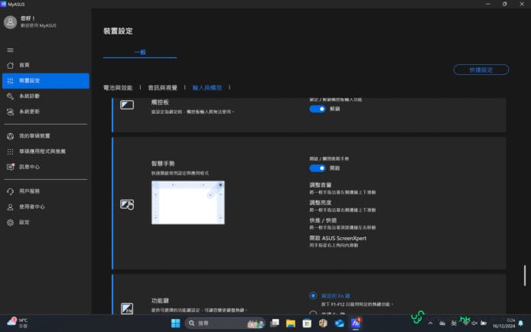Click the 快捷設定 quick settings button
Screen dimensions: 531x332
tap(481, 70)
